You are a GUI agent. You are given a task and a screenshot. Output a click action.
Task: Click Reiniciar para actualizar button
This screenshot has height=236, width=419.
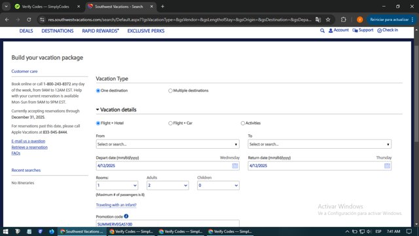(392, 20)
